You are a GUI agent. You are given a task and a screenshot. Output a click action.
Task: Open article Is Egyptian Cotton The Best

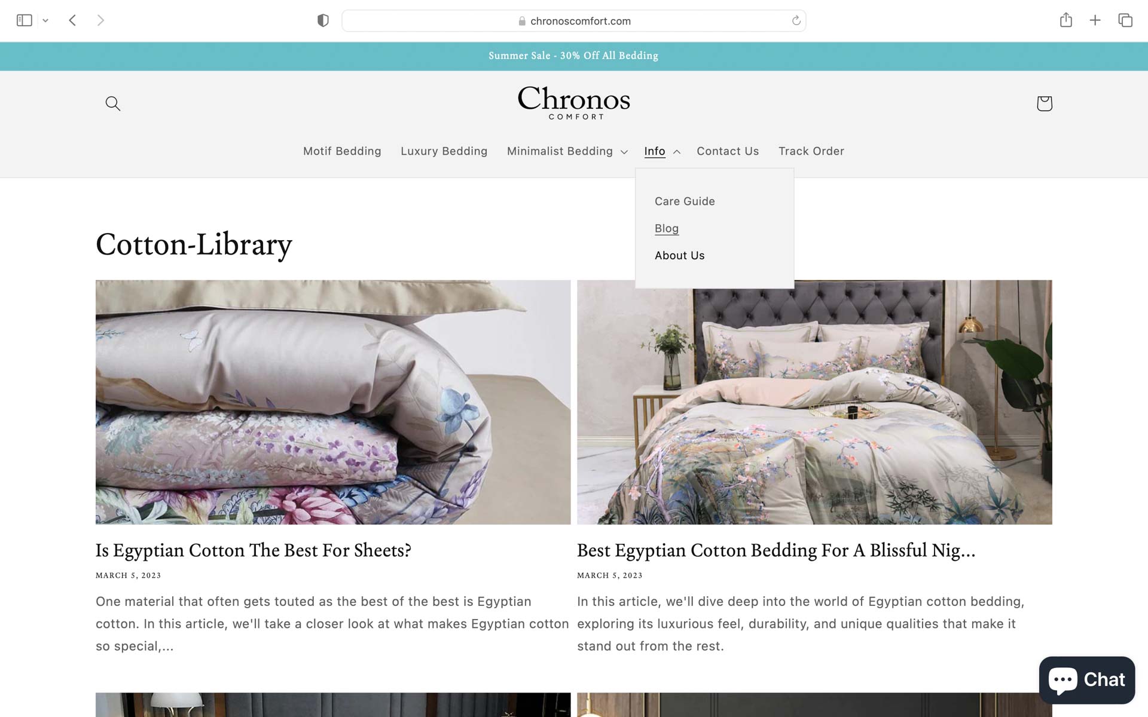pos(254,550)
